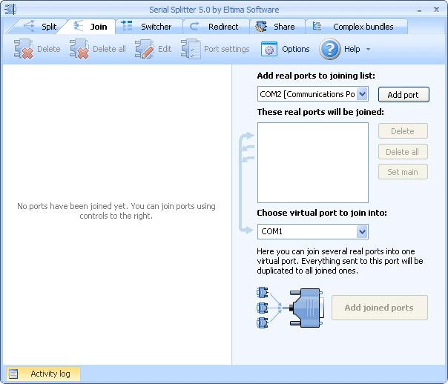Click the Join tab arrows icon

click(79, 26)
